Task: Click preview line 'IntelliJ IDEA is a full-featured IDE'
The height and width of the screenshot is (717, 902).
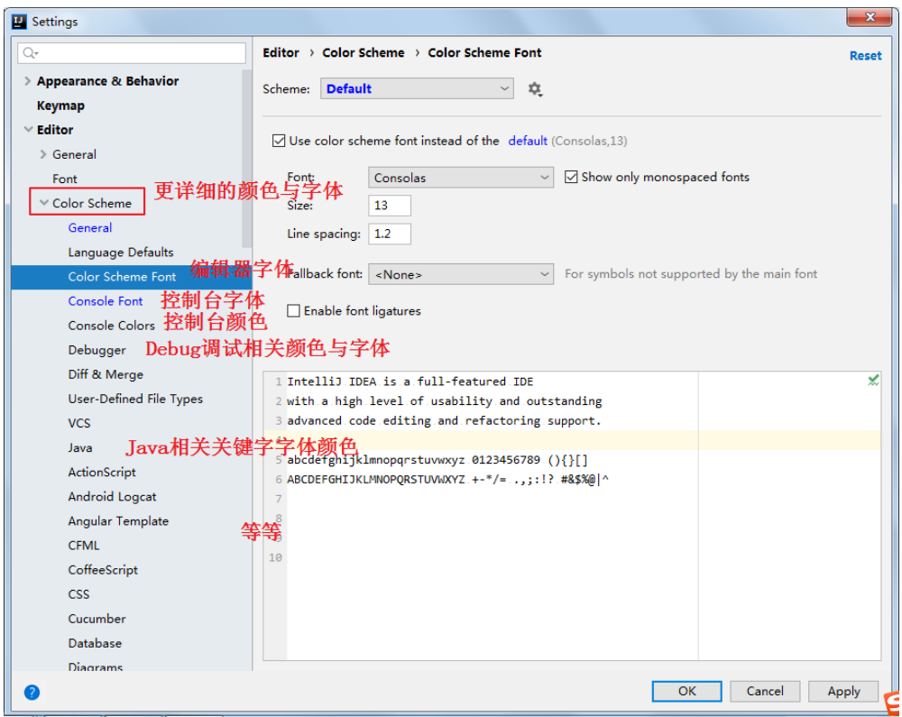Action: pyautogui.click(x=410, y=381)
